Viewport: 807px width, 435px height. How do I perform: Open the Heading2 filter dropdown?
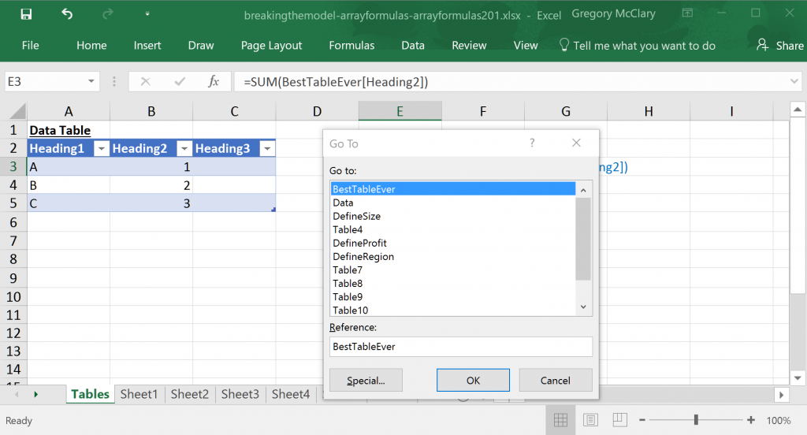coord(184,149)
